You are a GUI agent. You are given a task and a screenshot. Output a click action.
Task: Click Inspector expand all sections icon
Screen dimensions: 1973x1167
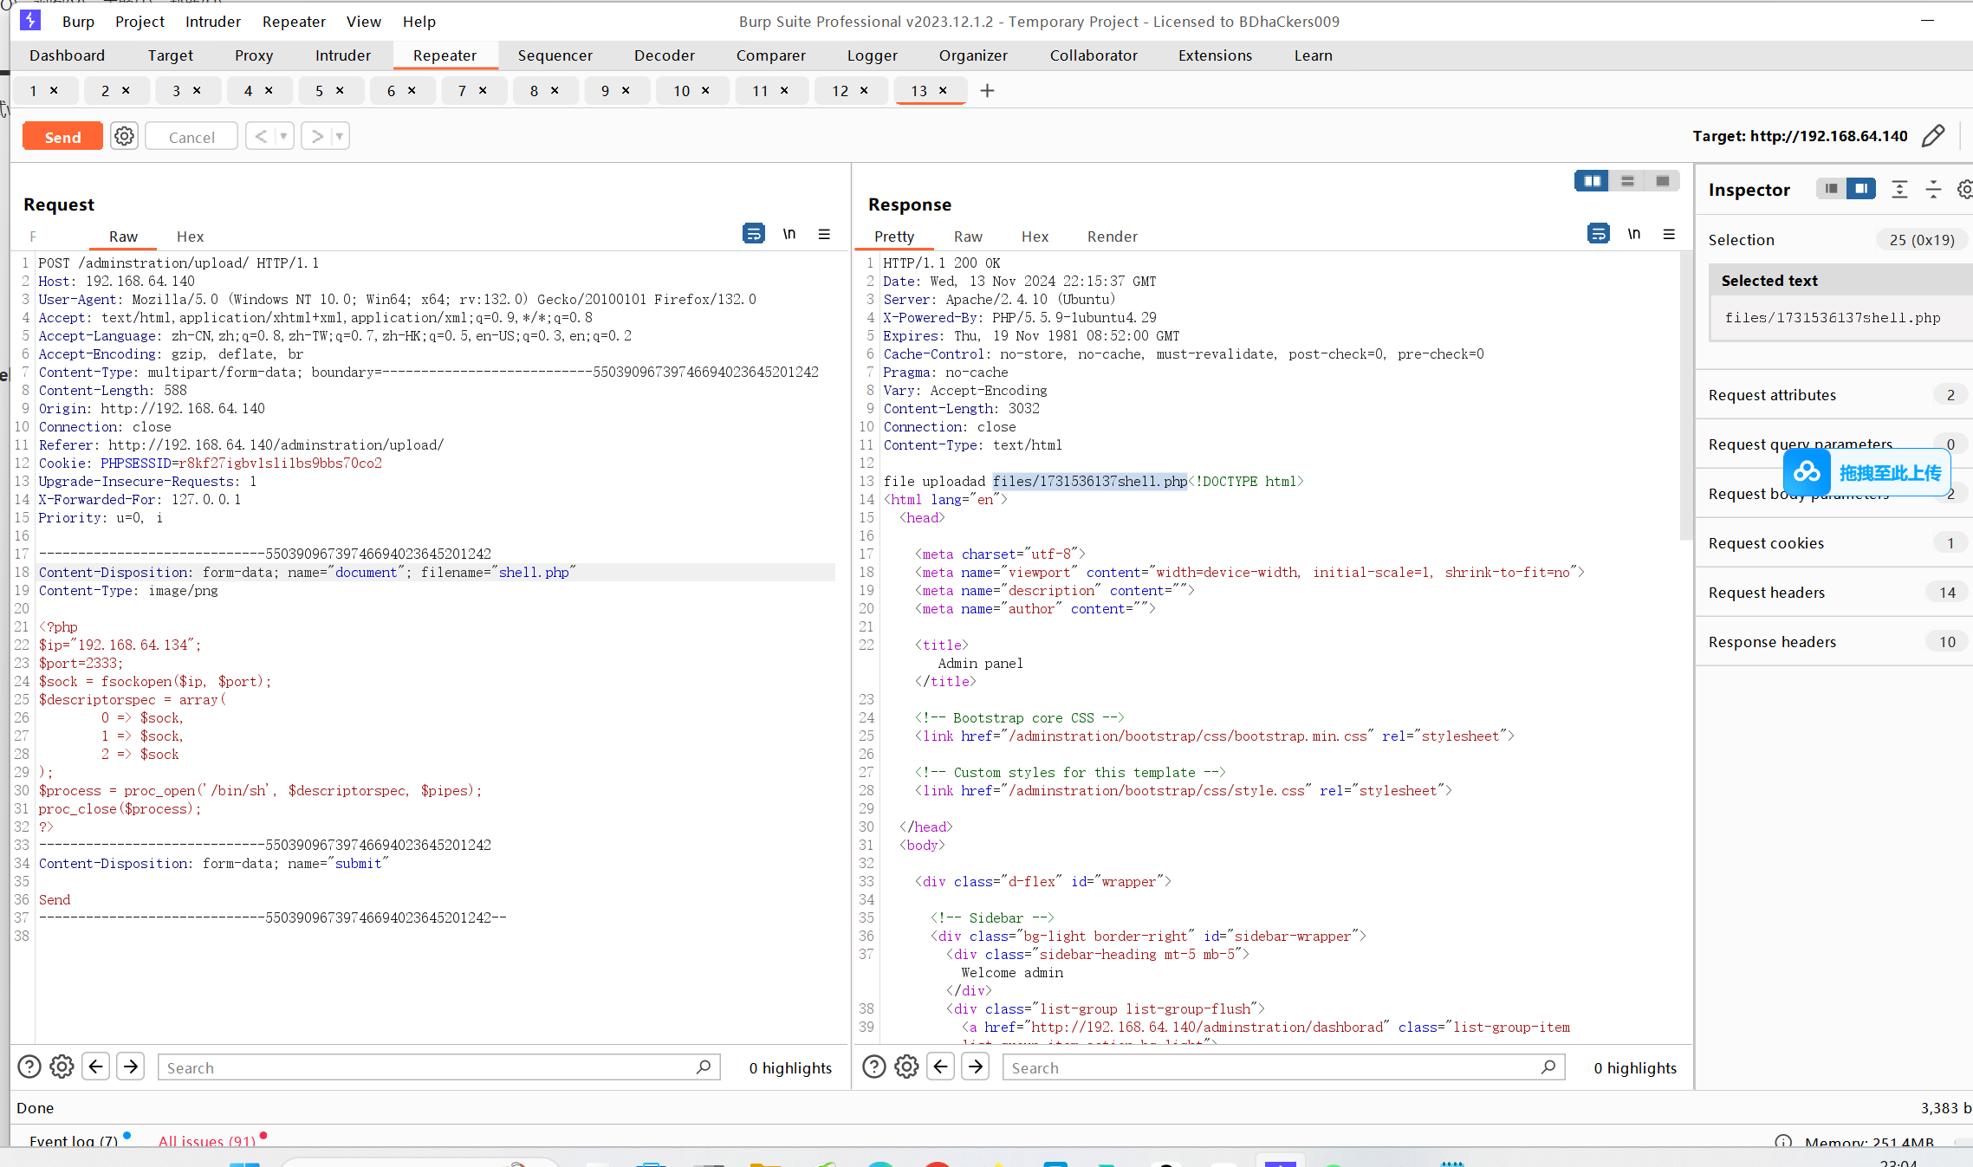(1899, 189)
